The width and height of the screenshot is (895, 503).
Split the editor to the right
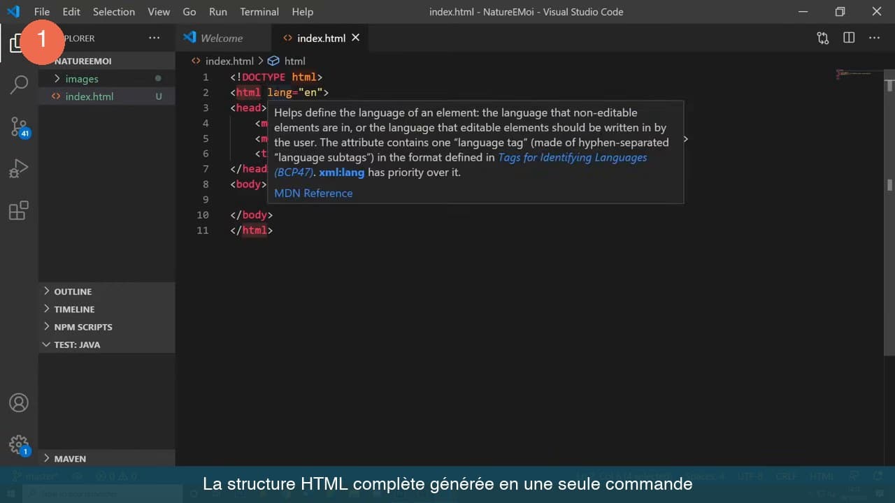(x=849, y=38)
